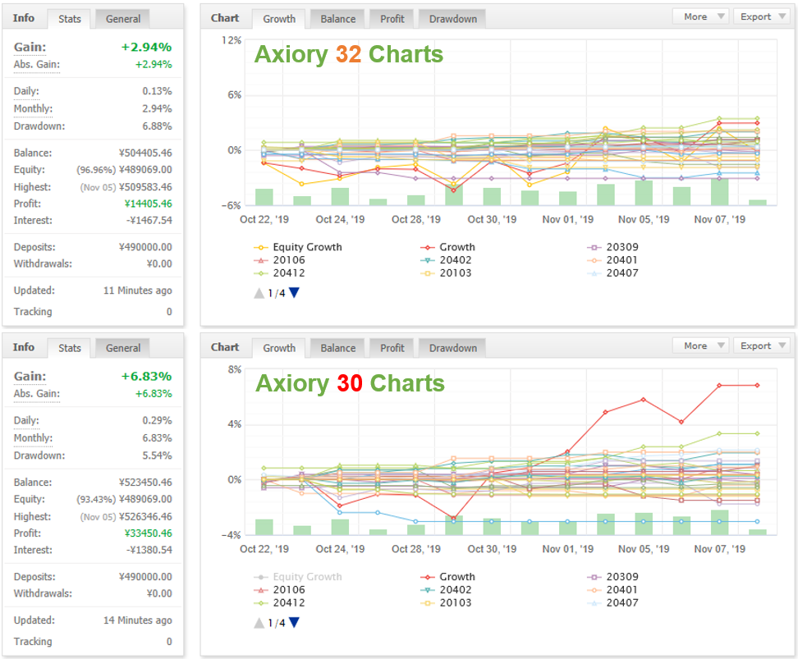Toggle 20402 series in Axiory 32 legend

pos(446,260)
